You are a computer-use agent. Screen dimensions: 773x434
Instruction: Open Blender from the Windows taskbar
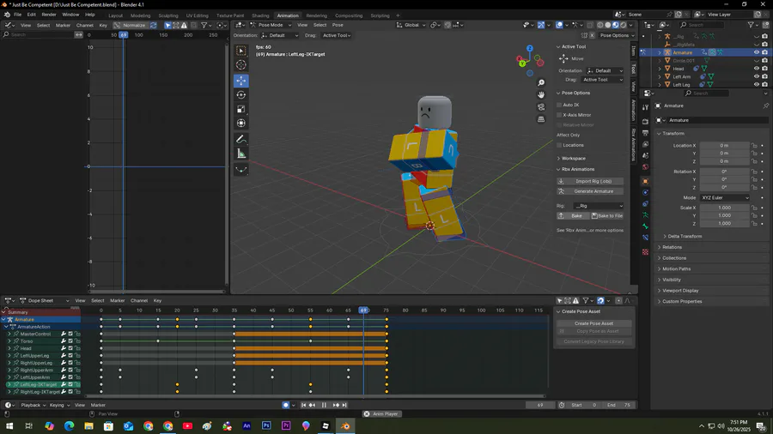(x=345, y=425)
